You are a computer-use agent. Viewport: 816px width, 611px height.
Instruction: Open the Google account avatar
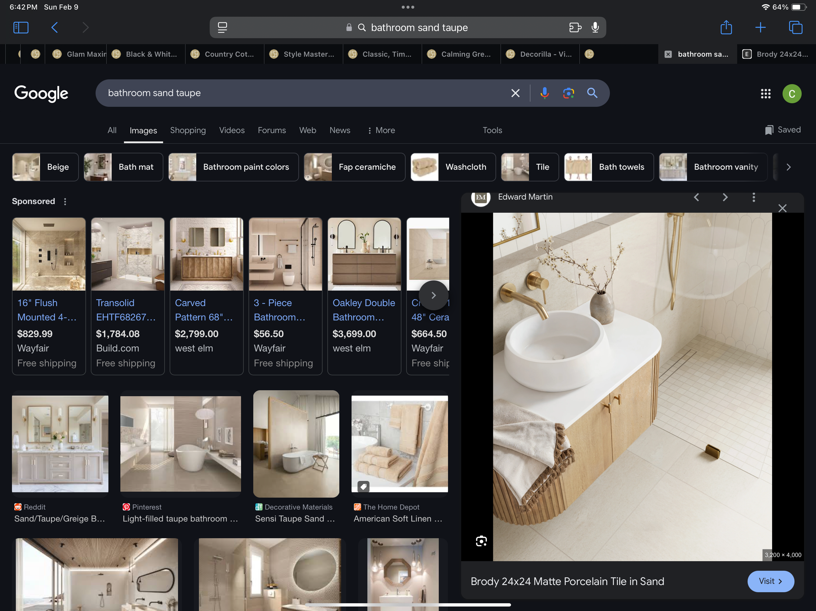(792, 94)
